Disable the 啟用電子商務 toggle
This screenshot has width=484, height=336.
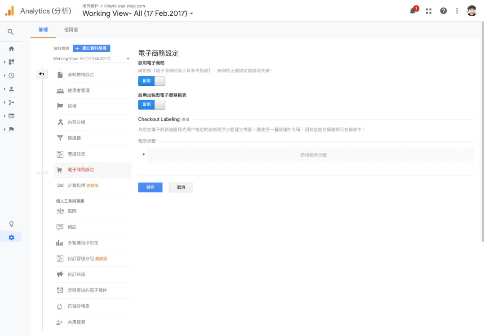(x=152, y=81)
